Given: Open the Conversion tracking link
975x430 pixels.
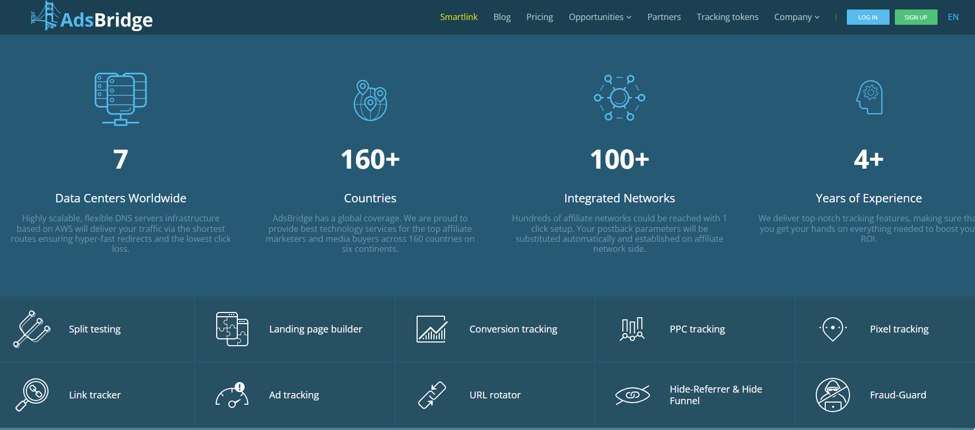Looking at the screenshot, I should click(x=514, y=329).
